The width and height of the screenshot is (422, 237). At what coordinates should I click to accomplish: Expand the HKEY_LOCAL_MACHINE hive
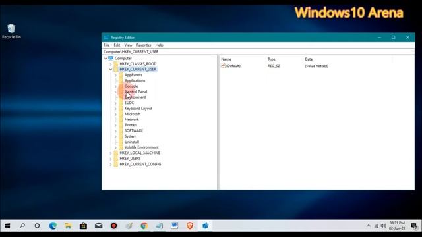coord(111,153)
